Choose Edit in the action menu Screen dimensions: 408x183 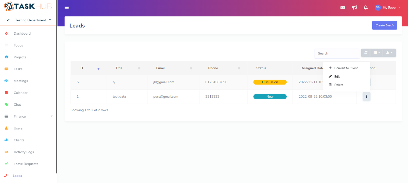pyautogui.click(x=337, y=77)
